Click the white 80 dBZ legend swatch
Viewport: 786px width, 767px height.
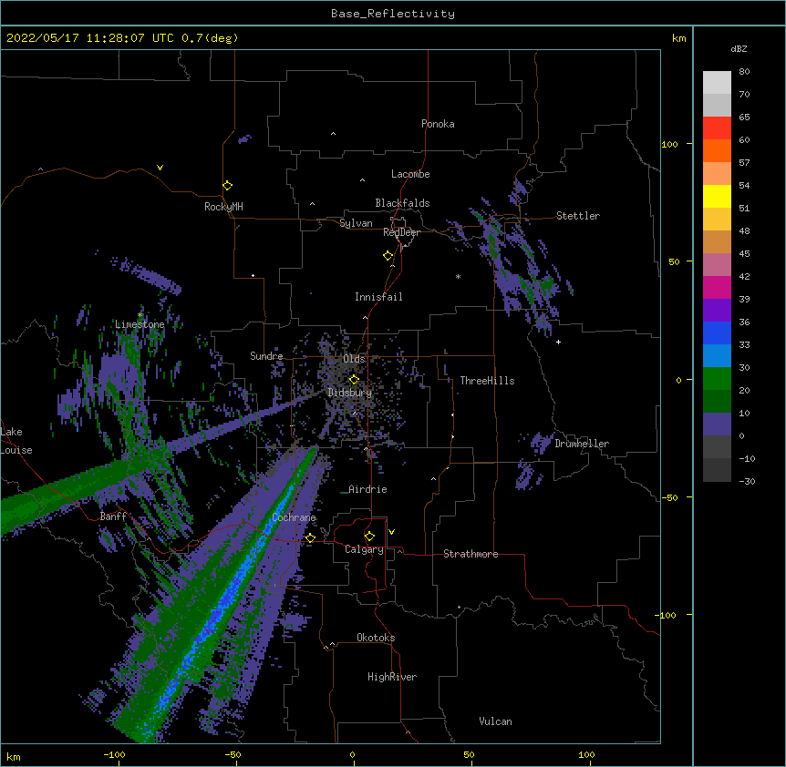tap(717, 83)
